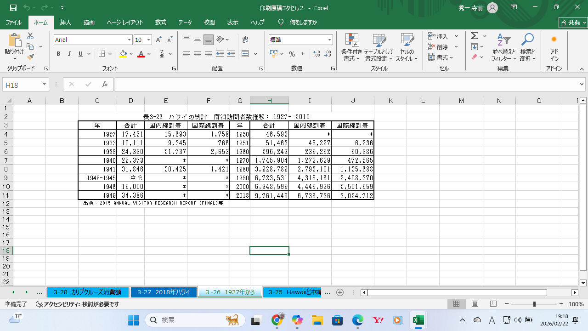
Task: Click the Sort and Filter (並べ替えとフィルター) icon
Action: coord(503,47)
